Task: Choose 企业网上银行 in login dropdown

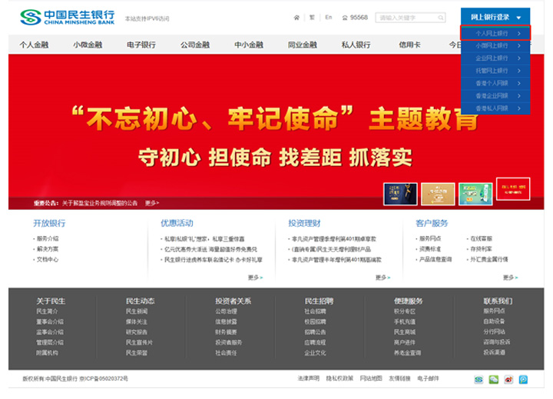Action: [x=495, y=58]
